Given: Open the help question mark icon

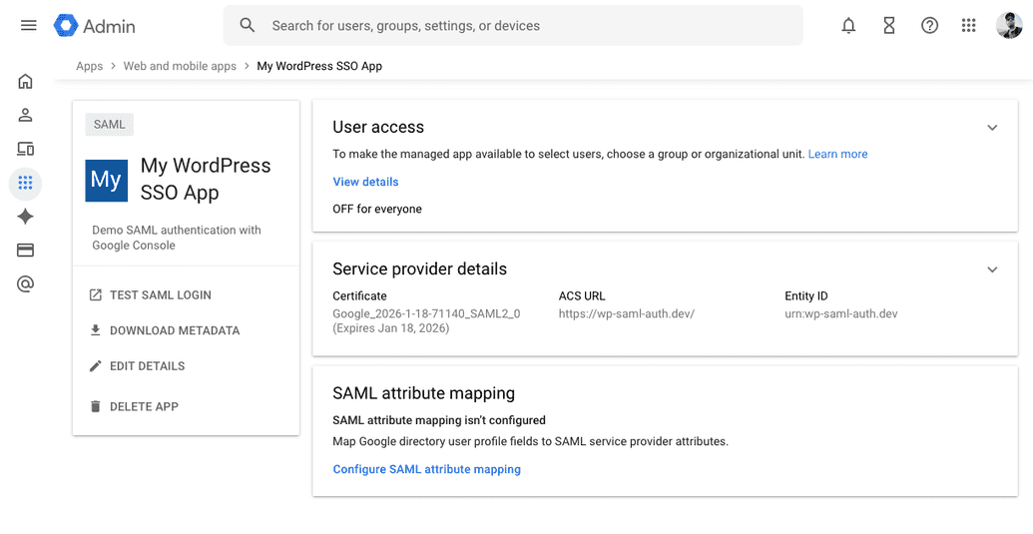Looking at the screenshot, I should pyautogui.click(x=929, y=26).
